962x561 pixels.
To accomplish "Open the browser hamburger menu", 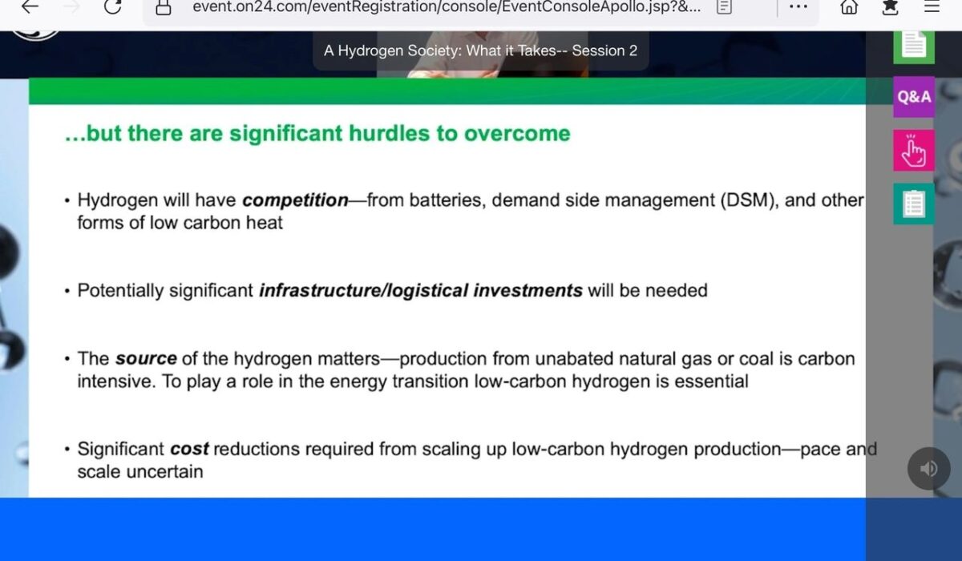I will 932,7.
